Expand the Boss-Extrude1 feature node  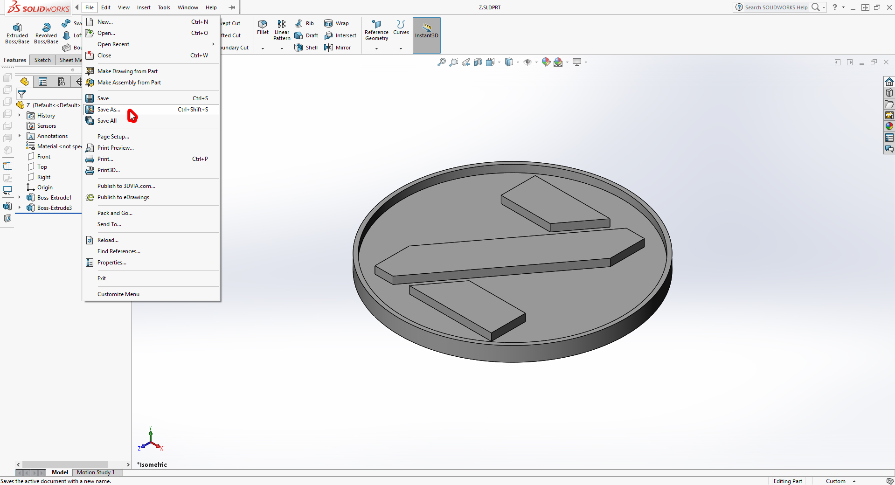[x=20, y=198]
